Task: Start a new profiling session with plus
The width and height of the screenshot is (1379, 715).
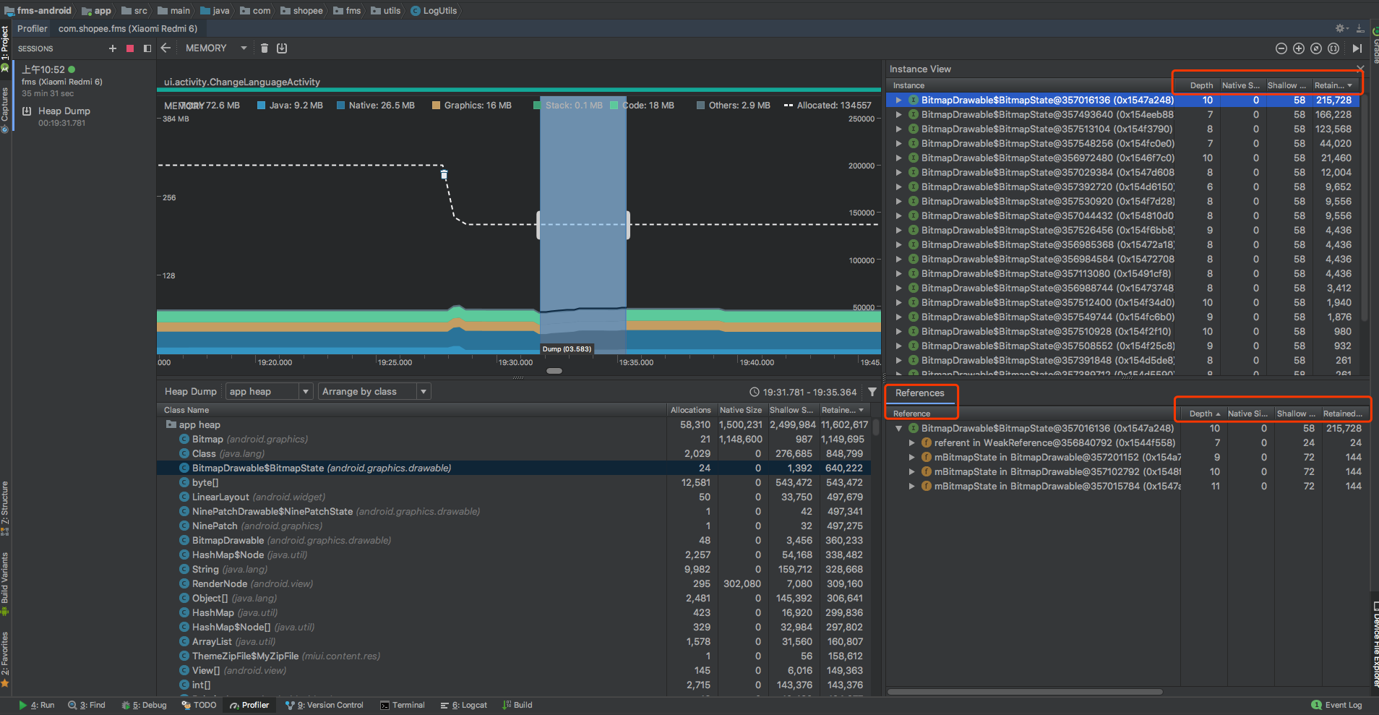Action: click(112, 48)
